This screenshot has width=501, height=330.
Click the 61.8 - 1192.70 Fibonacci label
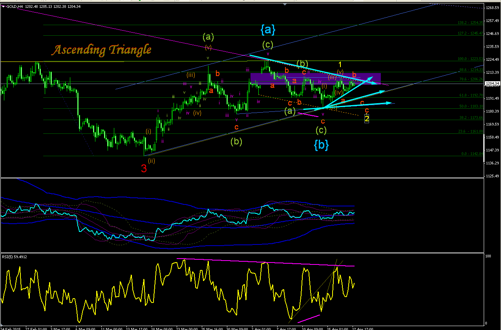(472, 95)
